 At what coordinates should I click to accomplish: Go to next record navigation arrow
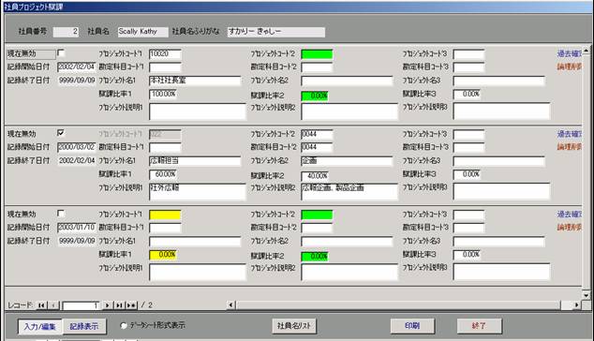[108, 305]
